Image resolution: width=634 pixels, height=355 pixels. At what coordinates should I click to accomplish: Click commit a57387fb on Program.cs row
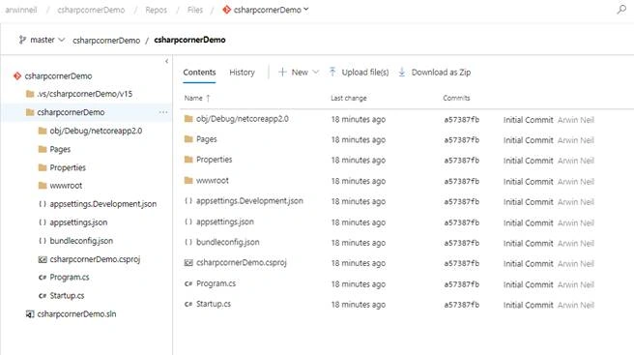pos(461,284)
